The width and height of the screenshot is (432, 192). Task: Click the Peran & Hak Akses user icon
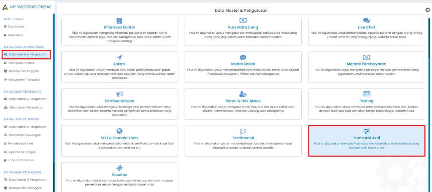tap(243, 94)
